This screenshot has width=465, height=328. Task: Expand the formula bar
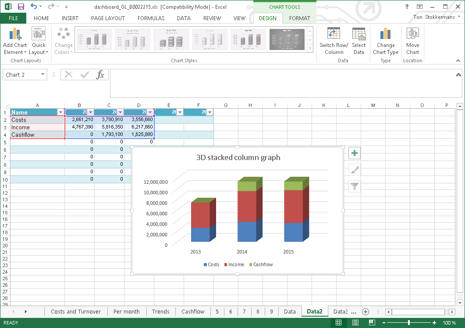(458, 75)
